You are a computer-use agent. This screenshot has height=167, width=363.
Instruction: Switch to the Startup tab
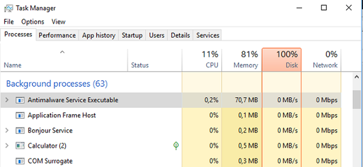point(132,35)
